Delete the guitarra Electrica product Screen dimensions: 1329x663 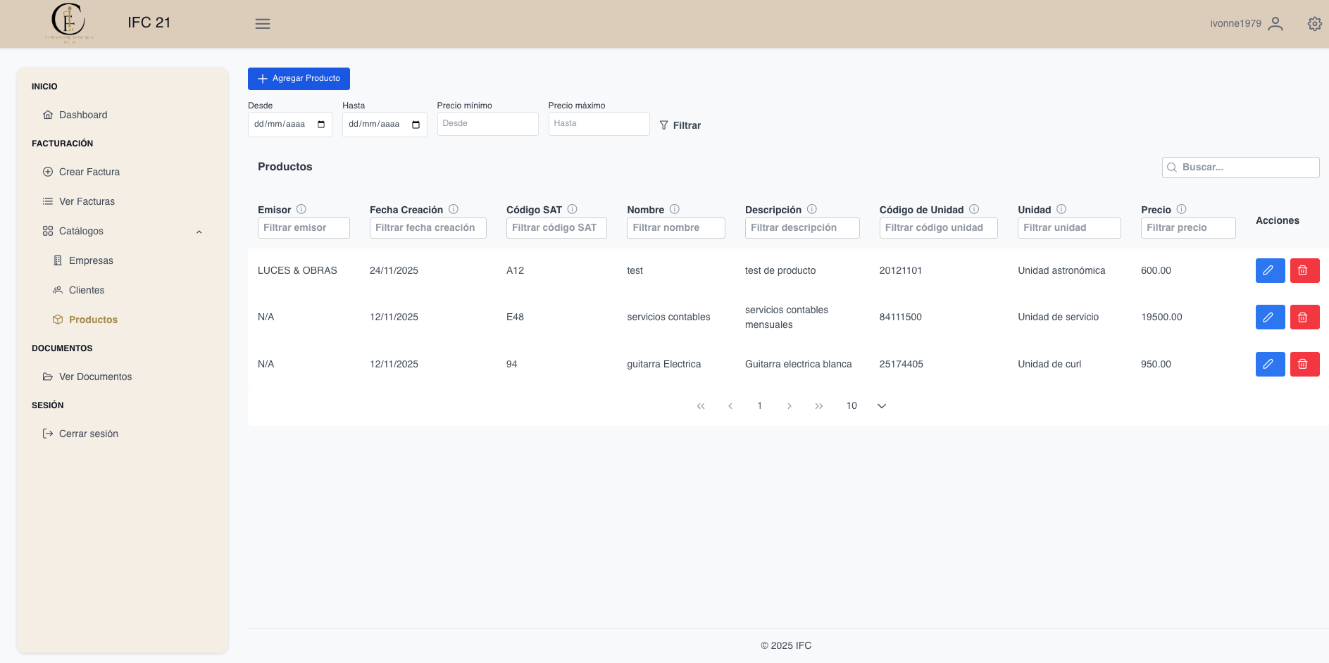click(1304, 364)
